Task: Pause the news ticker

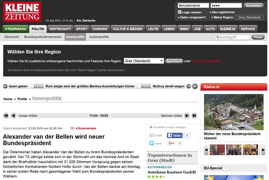Action: tap(195, 86)
